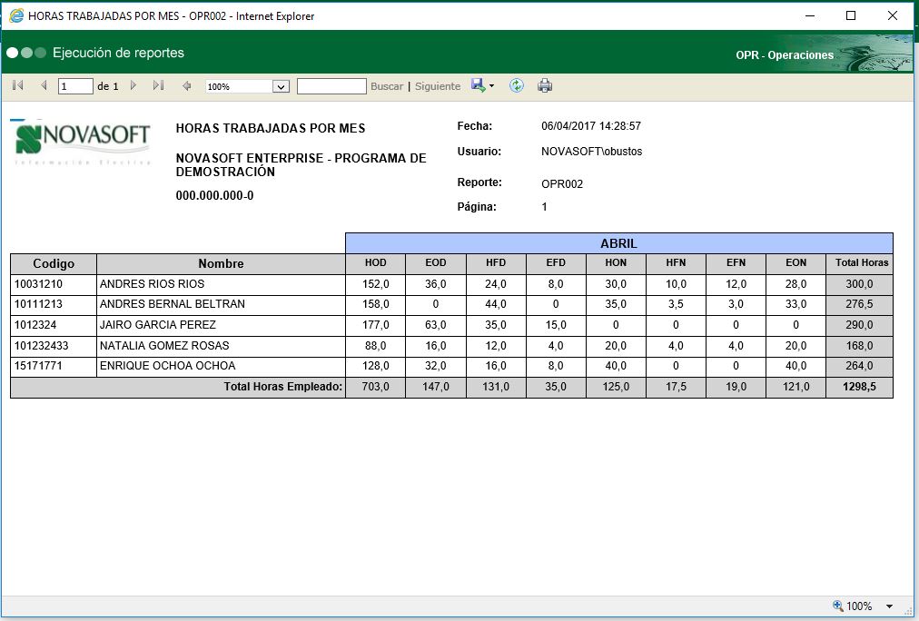Click Natalia Gomez total 168,0
Viewport: 919px width, 621px height.
(x=859, y=346)
